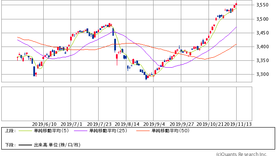This screenshot has width=276, height=156.
Task: Select the 2019/7/1 date label
Action: coord(71,124)
